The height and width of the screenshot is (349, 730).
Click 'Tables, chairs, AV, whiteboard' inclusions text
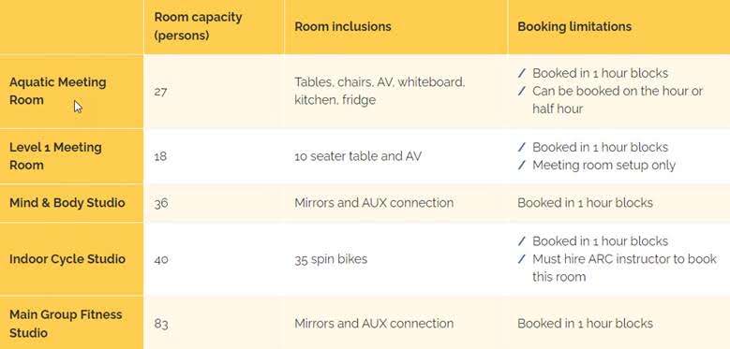[x=380, y=82]
